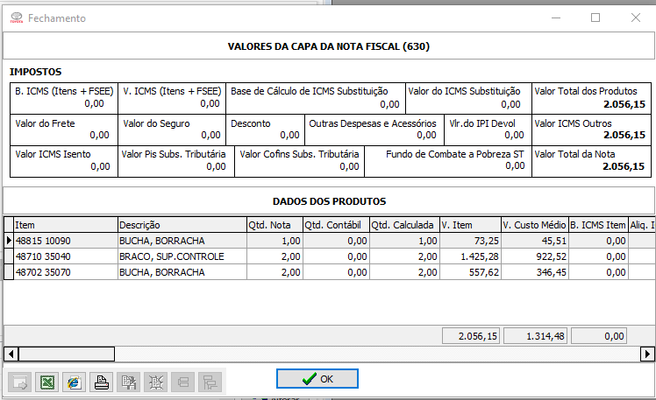The image size is (656, 400).
Task: Click the Fundo de Combate a Pobreza ST field
Action: point(448,161)
